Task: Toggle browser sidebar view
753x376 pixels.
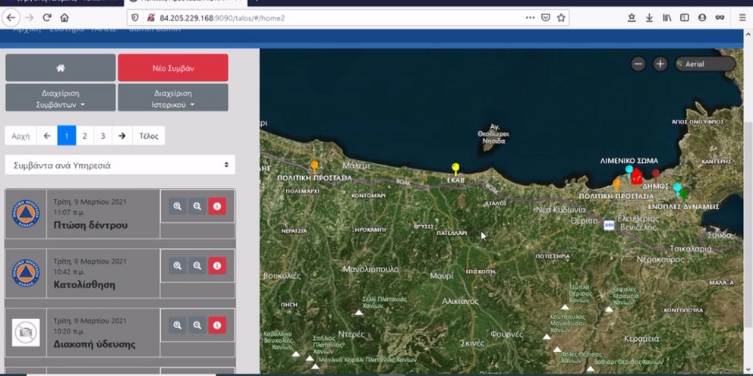Action: tap(685, 17)
